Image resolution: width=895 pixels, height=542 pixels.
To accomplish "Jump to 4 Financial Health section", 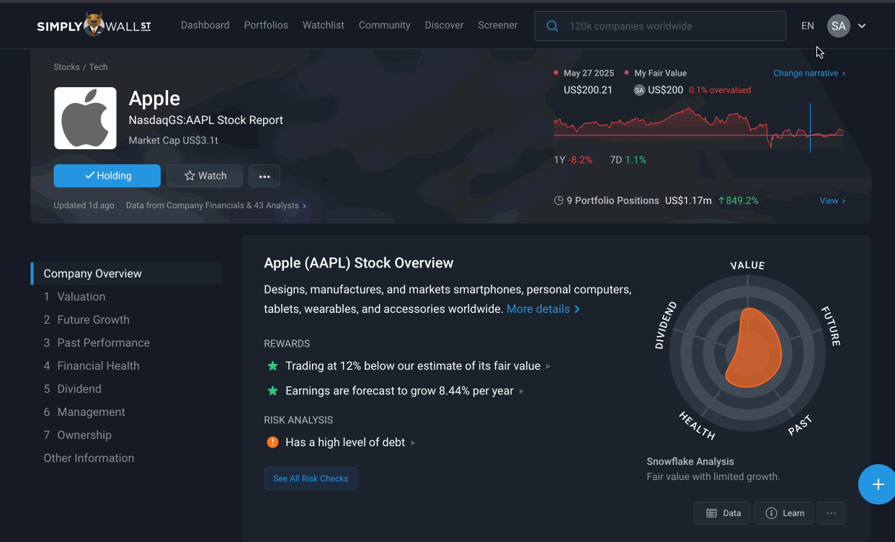I will coord(92,365).
